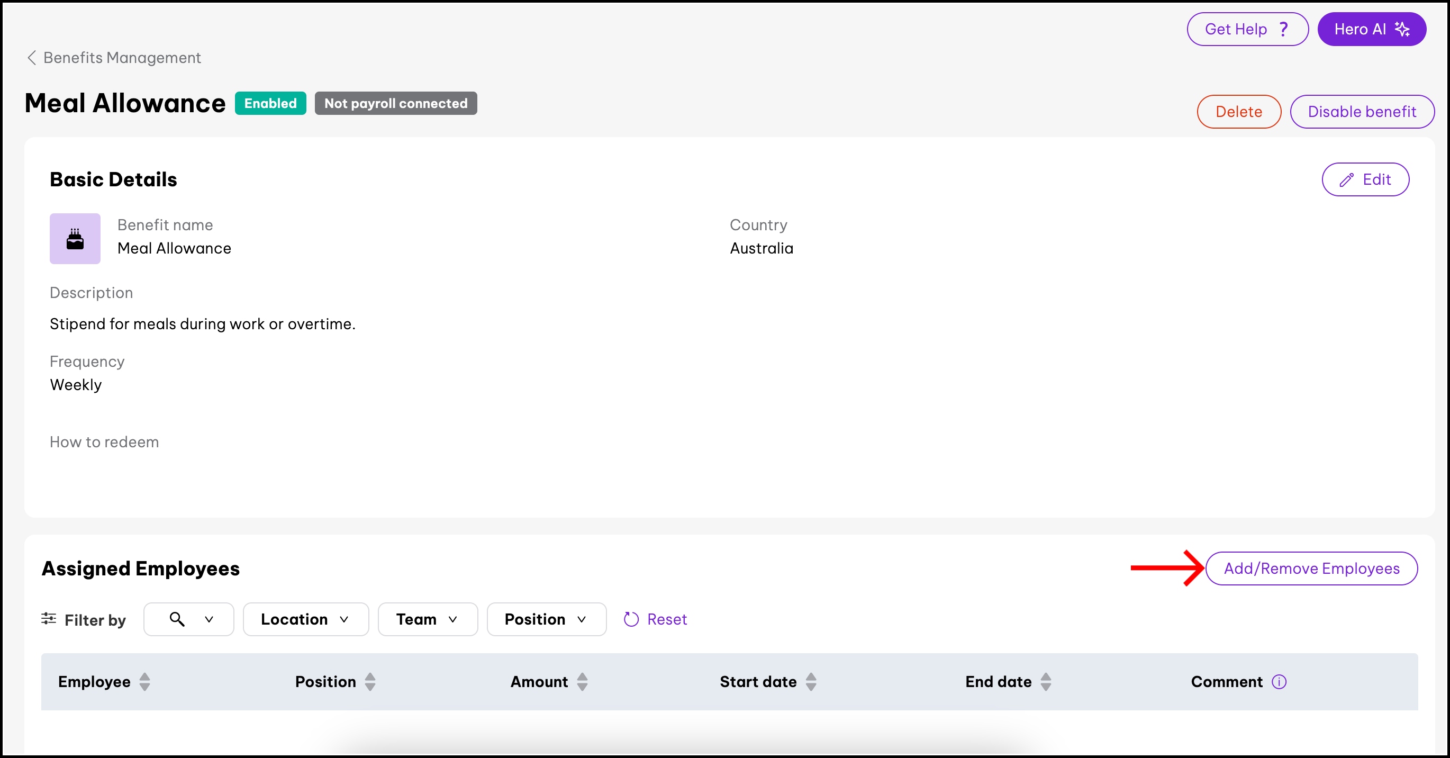This screenshot has height=758, width=1450.
Task: Click the Filter by sliders icon
Action: point(49,619)
